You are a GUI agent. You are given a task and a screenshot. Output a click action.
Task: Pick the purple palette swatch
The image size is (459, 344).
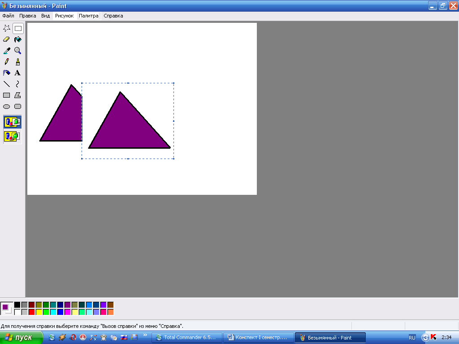(x=67, y=305)
